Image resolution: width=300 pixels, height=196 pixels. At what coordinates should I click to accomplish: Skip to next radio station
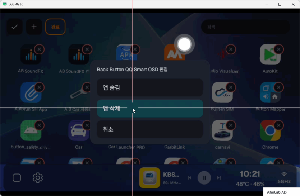pos(219,178)
